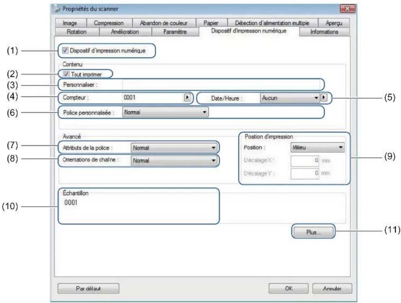Select the Dispositif d'impression numérique tab
The height and width of the screenshot is (303, 401).
[x=249, y=31]
